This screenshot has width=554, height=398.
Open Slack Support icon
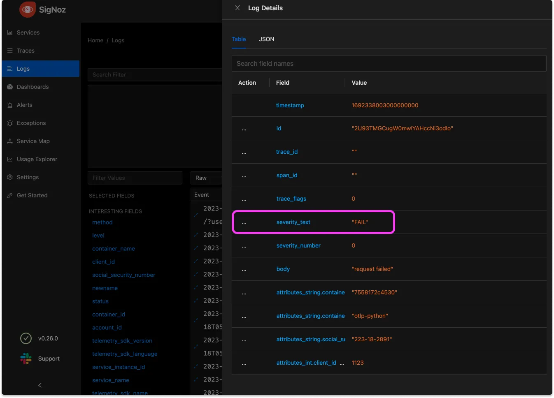25,358
